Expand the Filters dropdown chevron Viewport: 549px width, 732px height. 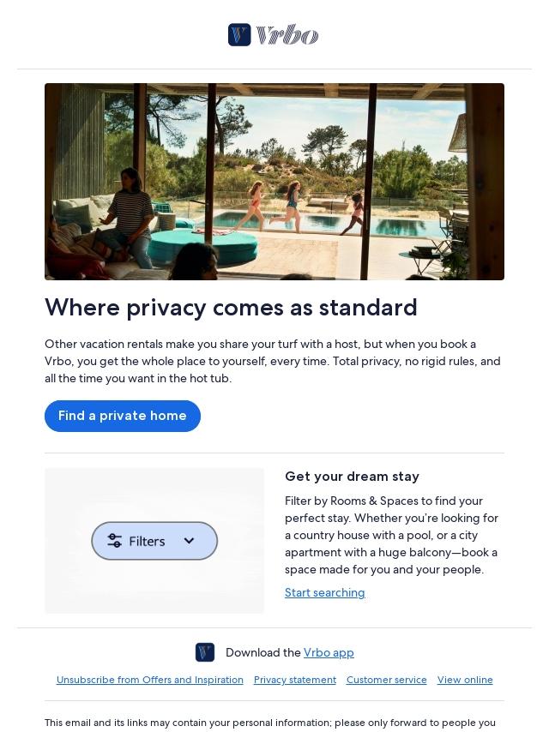coord(189,541)
